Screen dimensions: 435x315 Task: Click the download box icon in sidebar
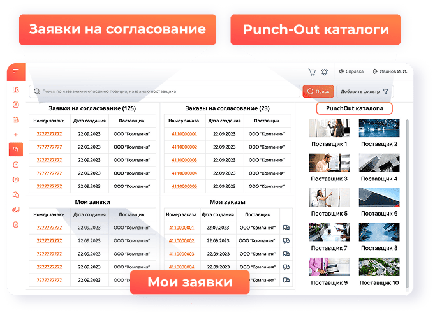point(16,105)
